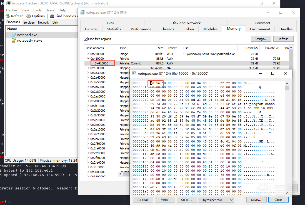Click the Refresh toolbar icon in Process Hacker

8,16
